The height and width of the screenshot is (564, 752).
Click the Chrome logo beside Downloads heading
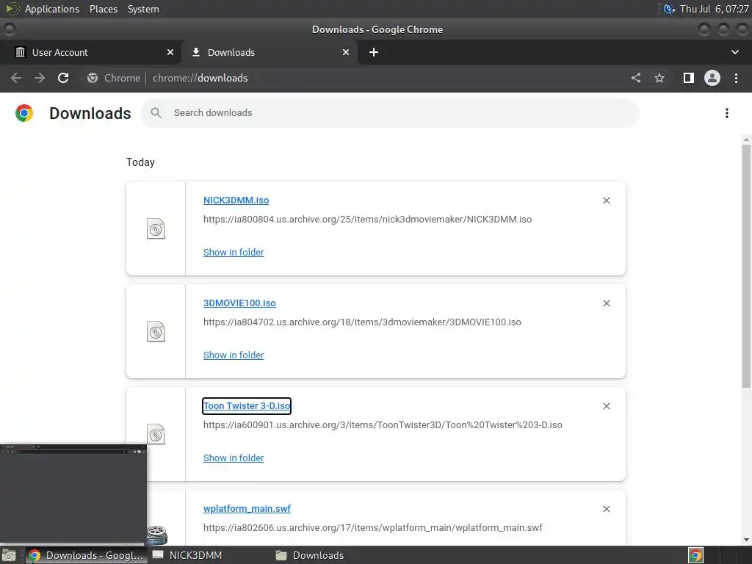(24, 113)
